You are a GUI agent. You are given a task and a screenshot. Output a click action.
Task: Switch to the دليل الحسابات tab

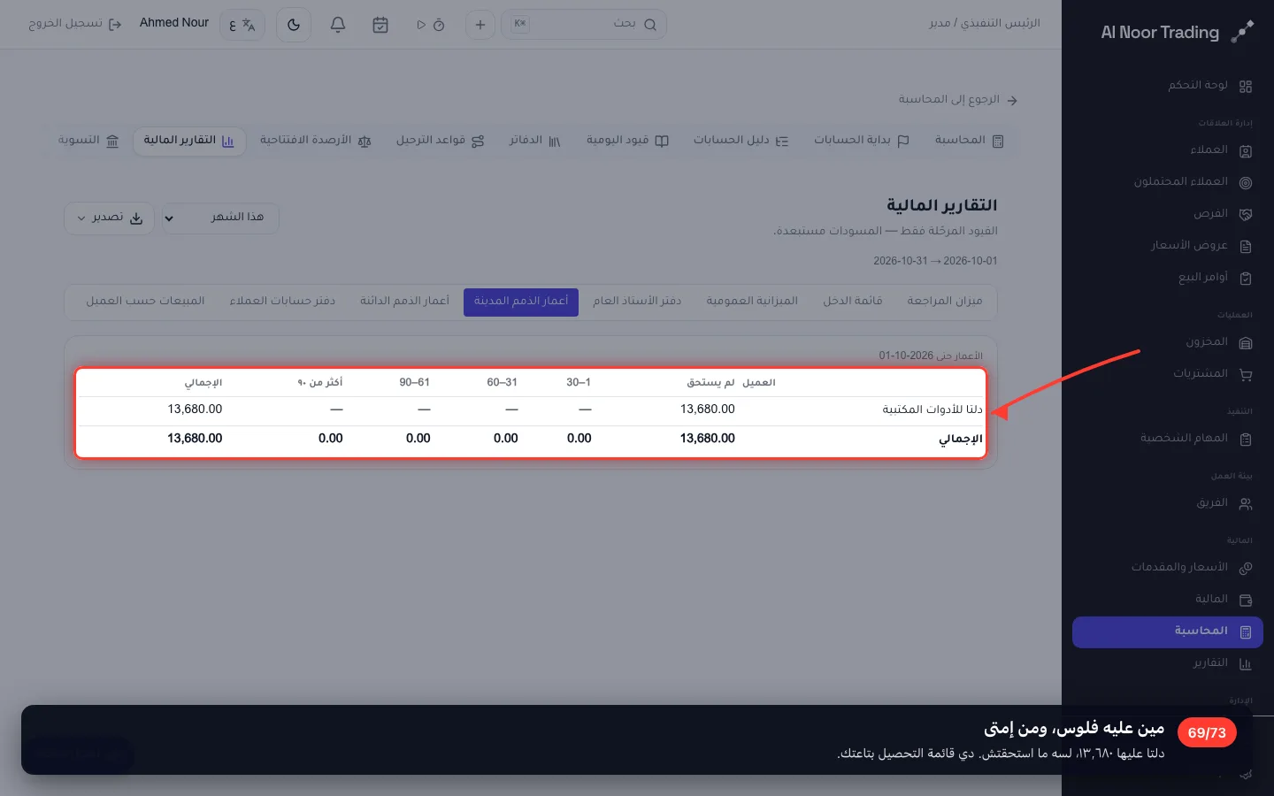[741, 141]
